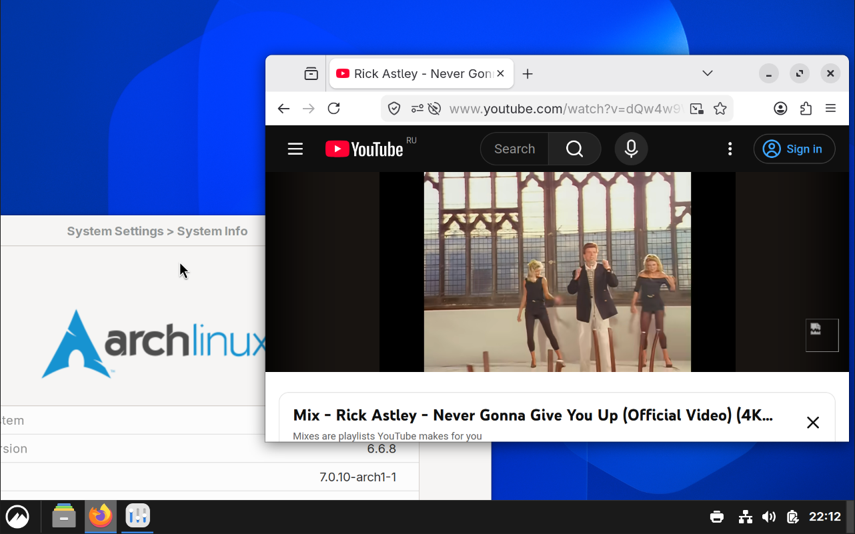Open the 22:12 clock
Screen dimensions: 855x534
pyautogui.click(x=825, y=517)
